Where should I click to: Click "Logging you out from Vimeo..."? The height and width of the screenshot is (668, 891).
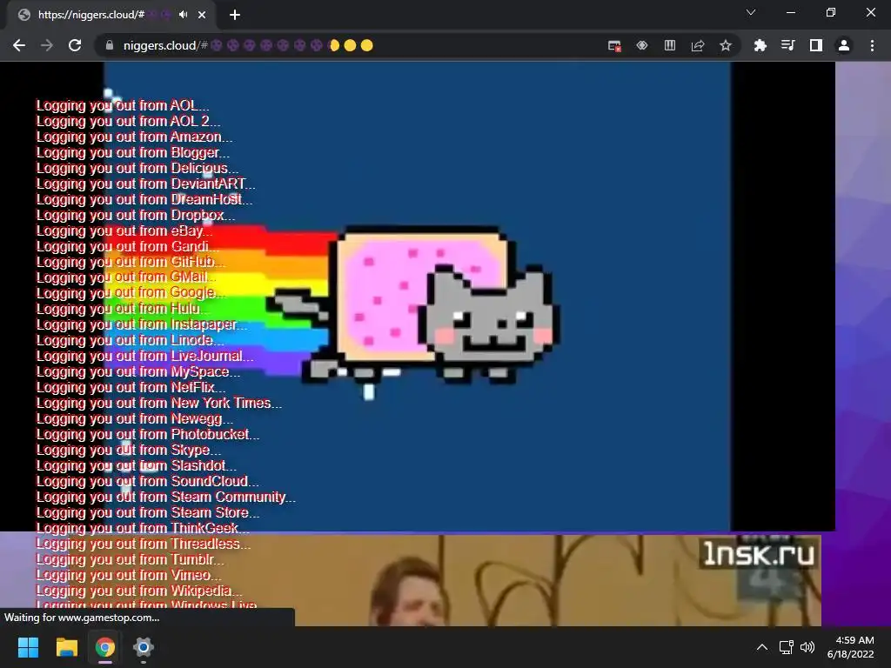click(x=129, y=576)
